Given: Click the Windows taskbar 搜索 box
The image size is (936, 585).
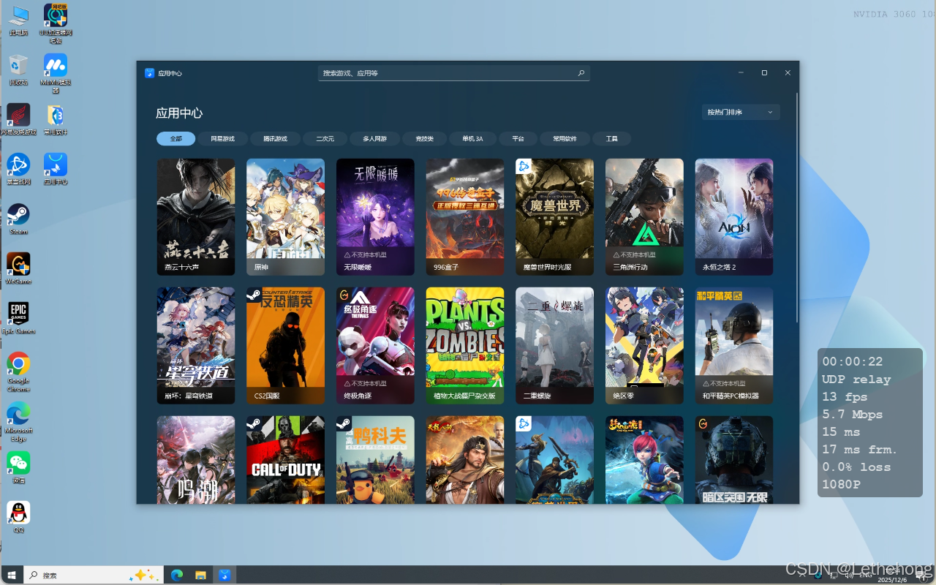Looking at the screenshot, I should pos(94,575).
